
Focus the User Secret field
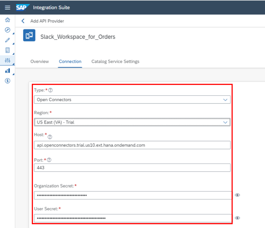click(133, 218)
